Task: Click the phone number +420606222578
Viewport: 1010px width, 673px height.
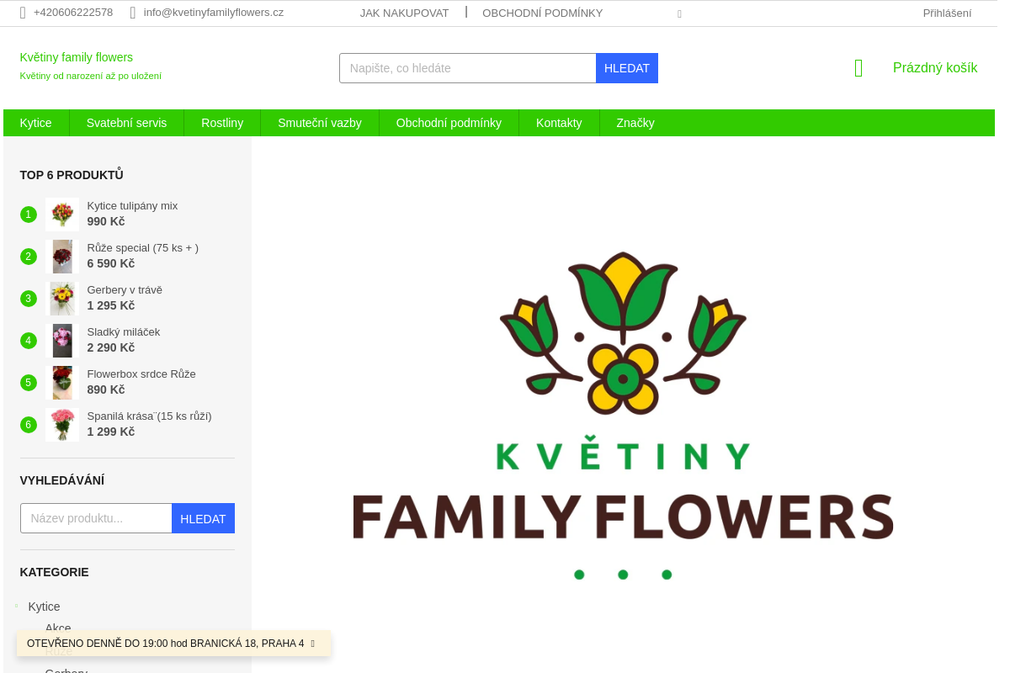Action: (73, 13)
